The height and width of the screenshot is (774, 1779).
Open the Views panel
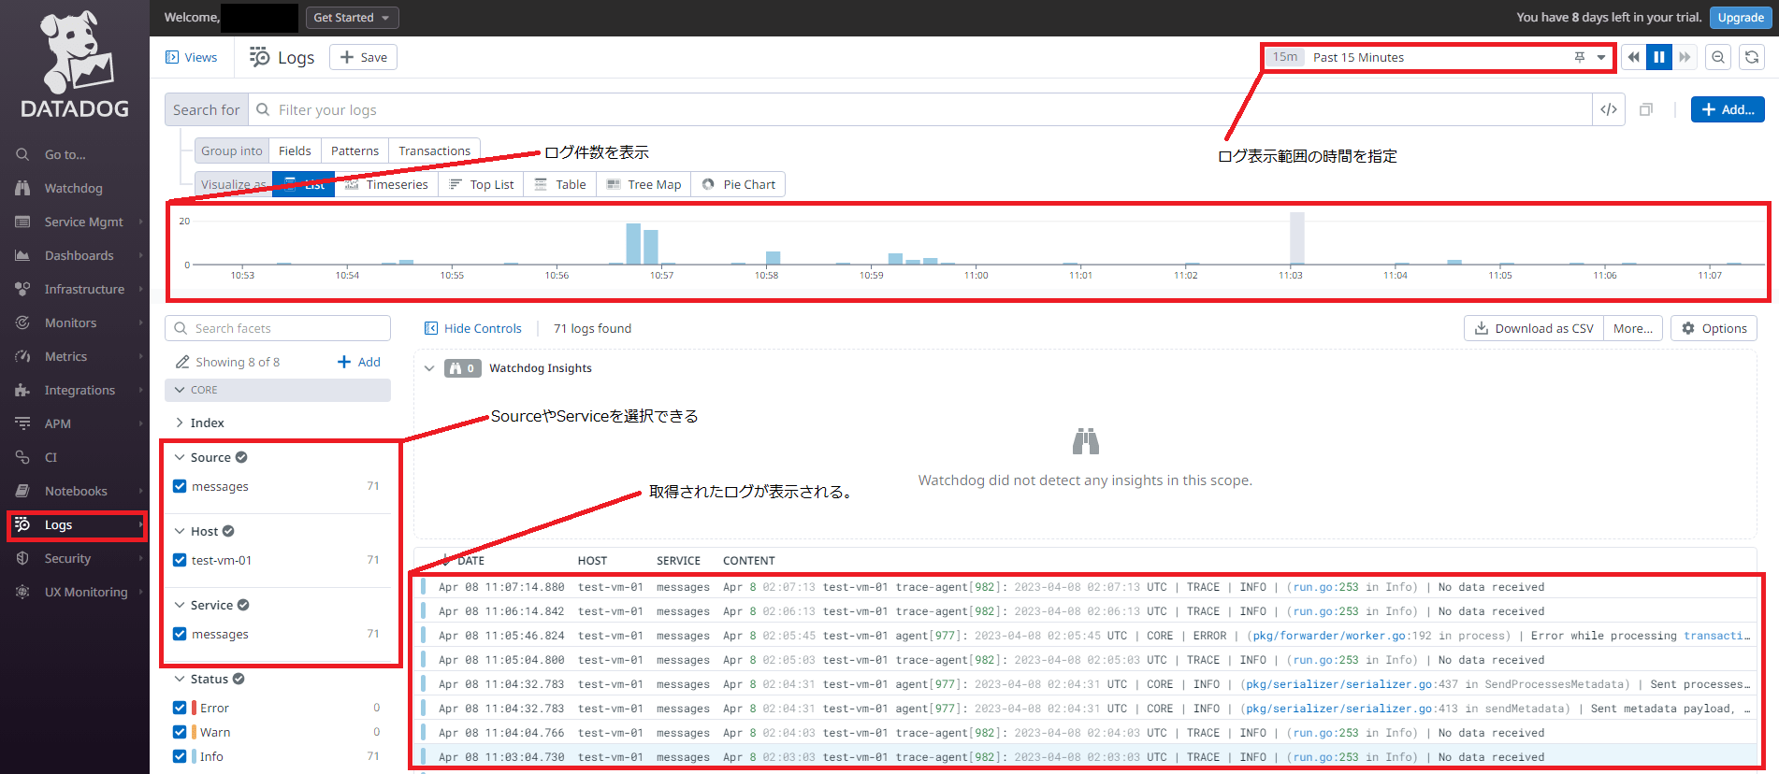(x=192, y=57)
